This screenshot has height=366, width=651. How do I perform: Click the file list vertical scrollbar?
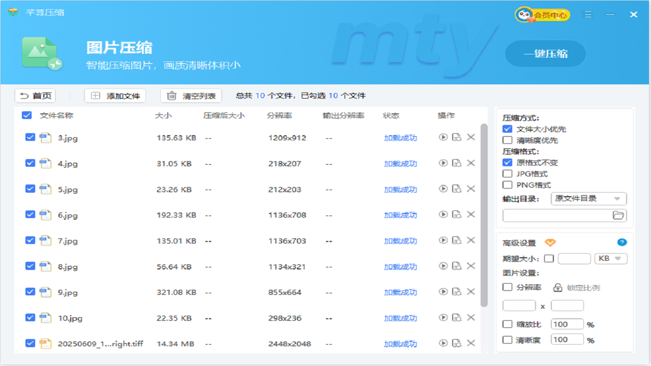point(484,213)
